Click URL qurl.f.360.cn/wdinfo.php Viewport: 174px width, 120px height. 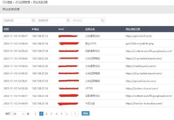[140, 44]
